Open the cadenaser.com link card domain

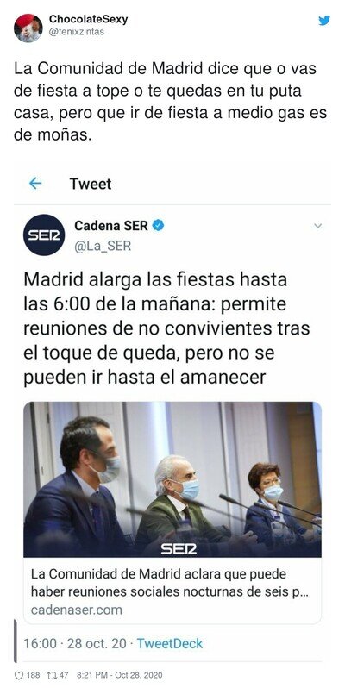(x=77, y=610)
